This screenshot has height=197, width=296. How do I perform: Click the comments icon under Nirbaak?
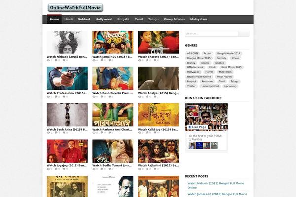coord(56,60)
